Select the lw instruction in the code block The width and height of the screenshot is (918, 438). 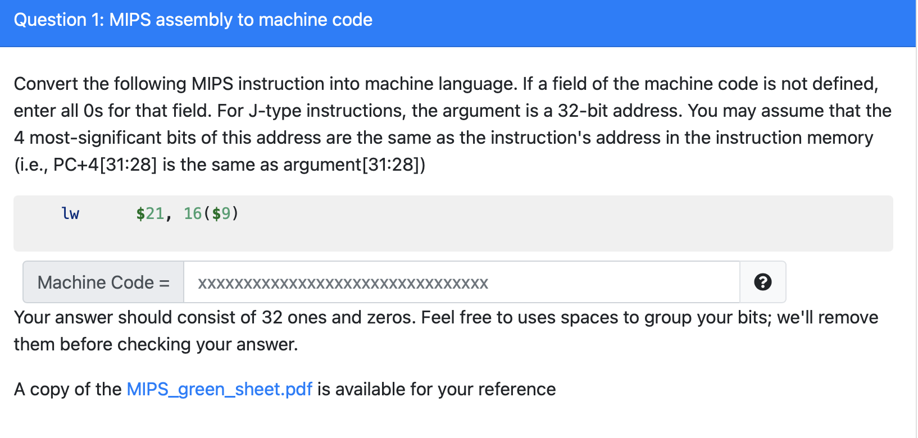click(70, 213)
